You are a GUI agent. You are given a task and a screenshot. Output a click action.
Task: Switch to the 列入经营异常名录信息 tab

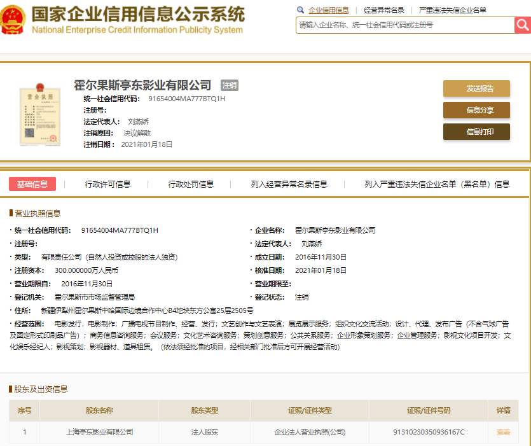point(289,184)
